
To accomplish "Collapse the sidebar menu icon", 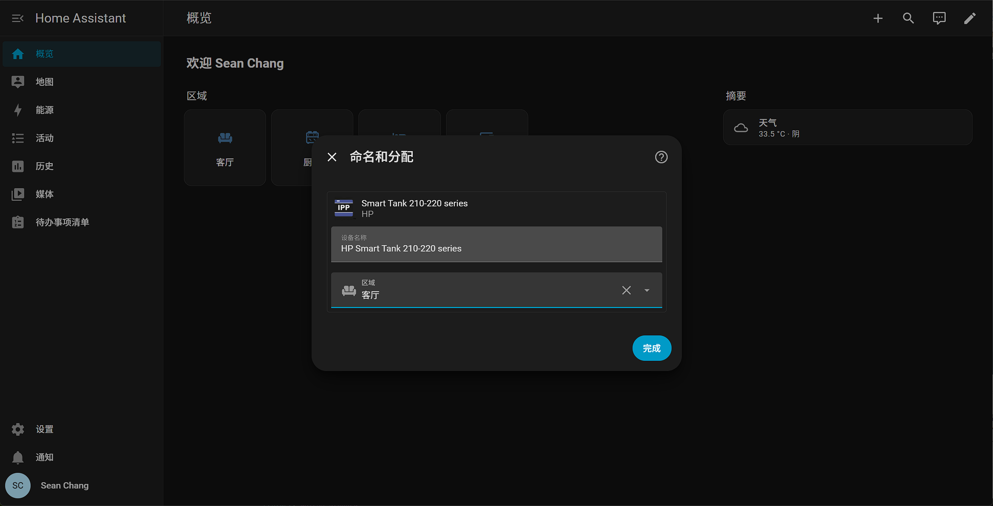I will 17,18.
